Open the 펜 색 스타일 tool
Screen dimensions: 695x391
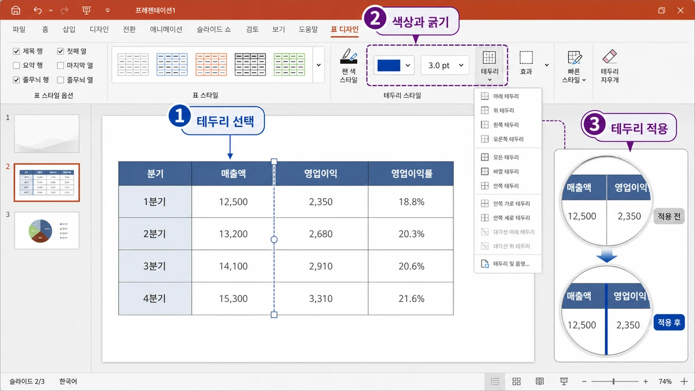[x=349, y=66]
